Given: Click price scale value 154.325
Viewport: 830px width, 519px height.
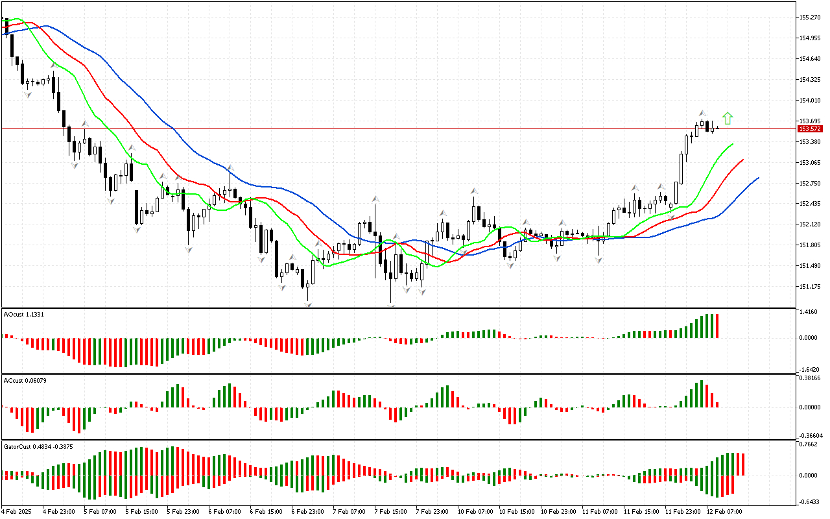Looking at the screenshot, I should [810, 80].
